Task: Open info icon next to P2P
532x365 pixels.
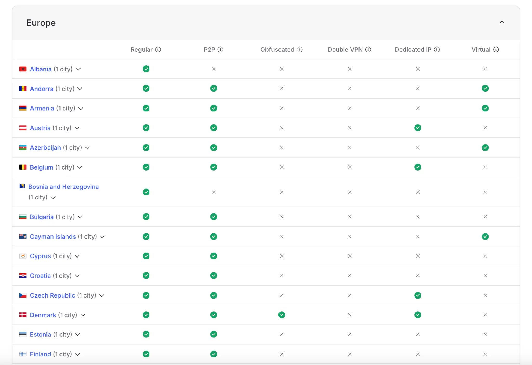Action: (x=220, y=50)
